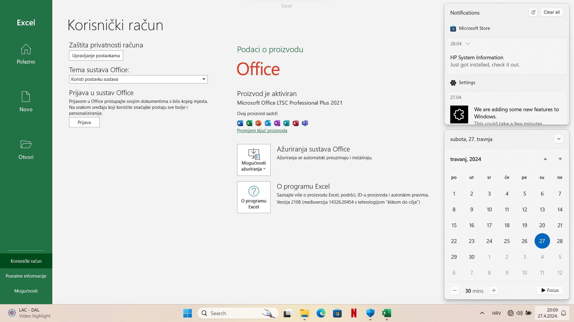
Task: Expand Mogućnosti ažuriranja menu
Action: coord(254,160)
